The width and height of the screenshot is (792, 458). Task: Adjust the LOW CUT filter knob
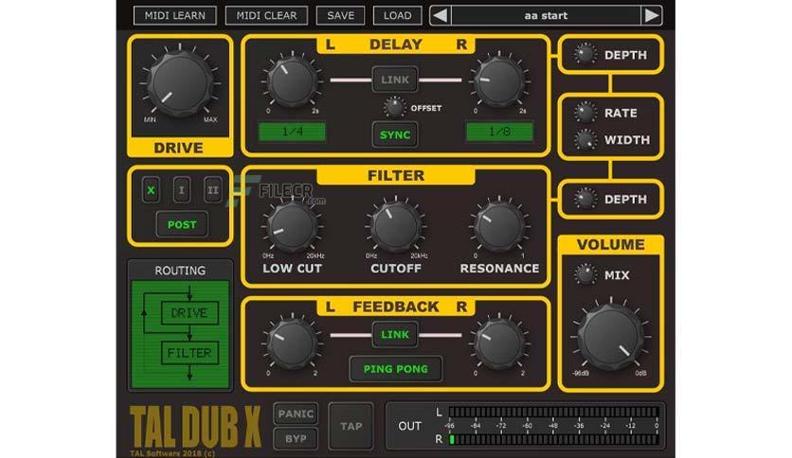292,226
